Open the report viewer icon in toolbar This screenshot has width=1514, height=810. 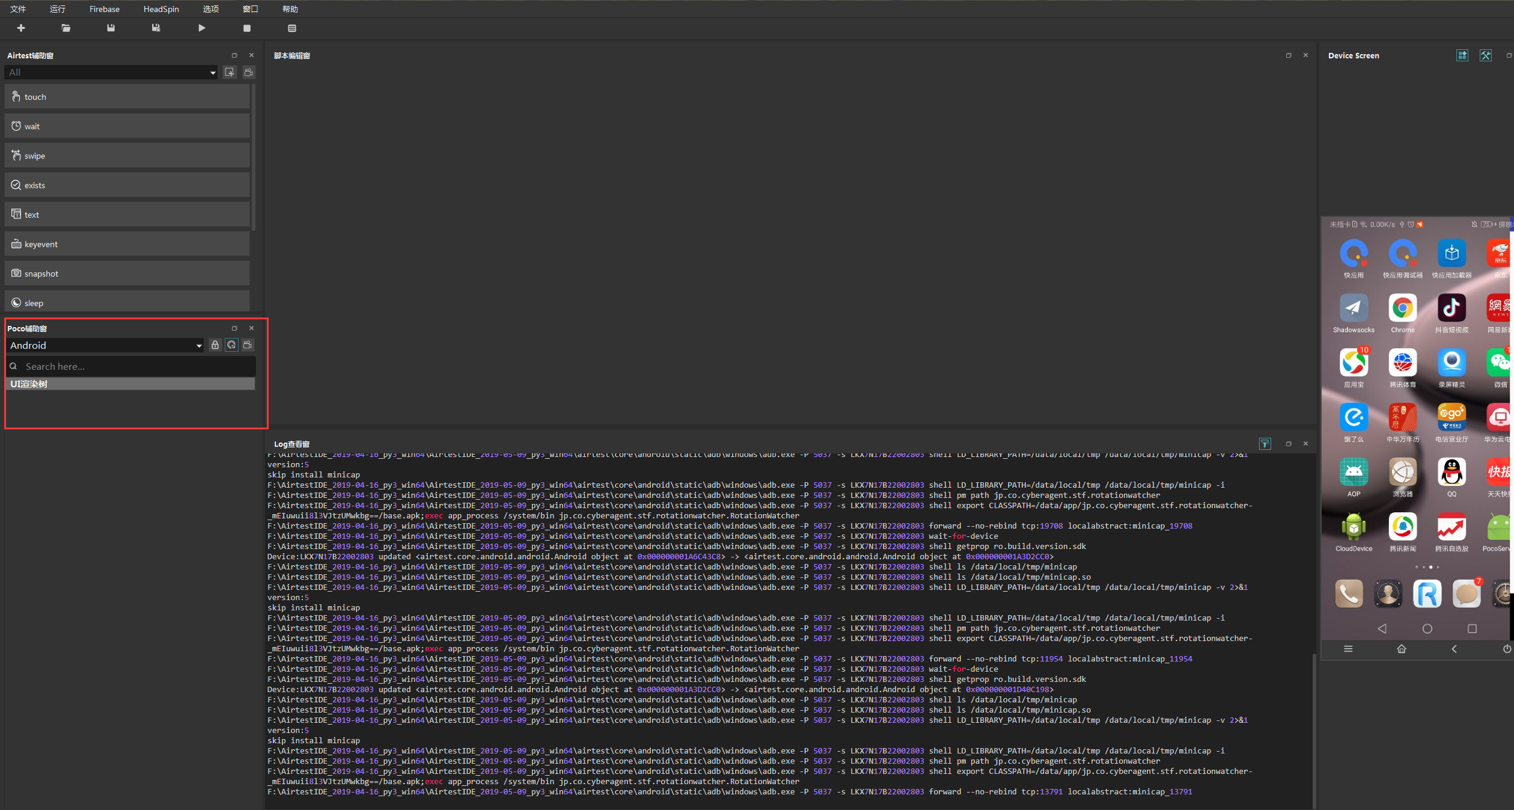[292, 28]
